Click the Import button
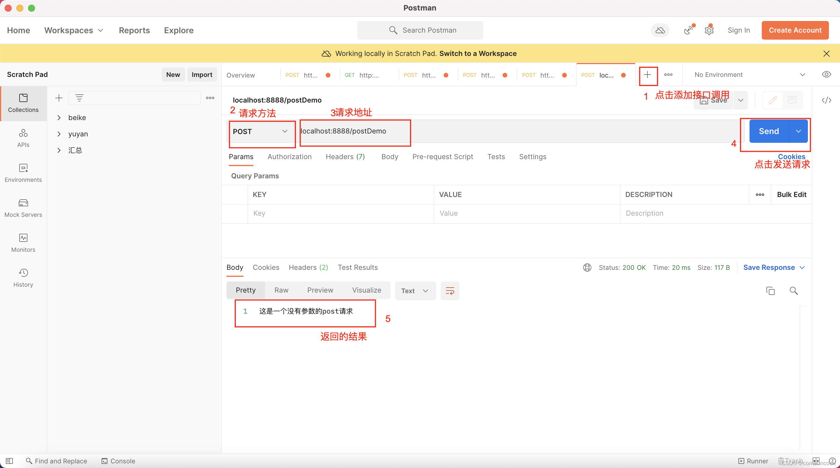 (x=202, y=75)
